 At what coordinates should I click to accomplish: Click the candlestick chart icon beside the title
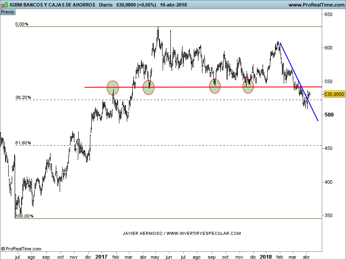(5, 5)
